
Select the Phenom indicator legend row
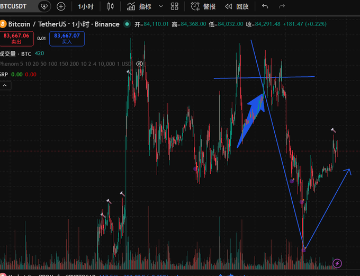66,64
